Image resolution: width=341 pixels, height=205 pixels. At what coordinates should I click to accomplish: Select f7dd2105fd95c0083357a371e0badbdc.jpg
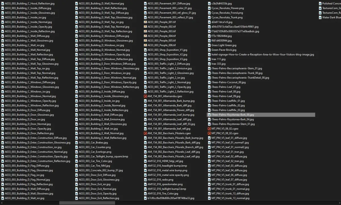235,31
